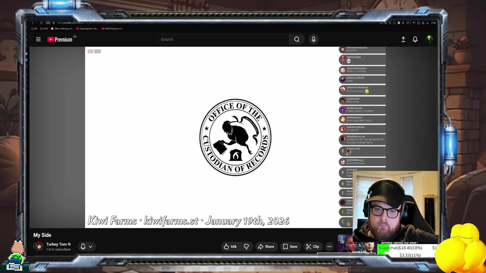Click the Share button under video
The image size is (486, 273).
(x=266, y=246)
